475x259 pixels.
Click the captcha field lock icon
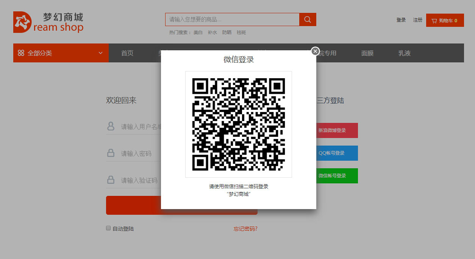coord(111,180)
